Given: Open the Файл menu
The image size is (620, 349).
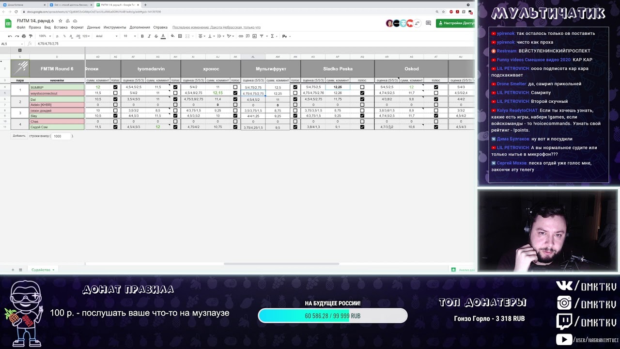Looking at the screenshot, I should pos(21,28).
